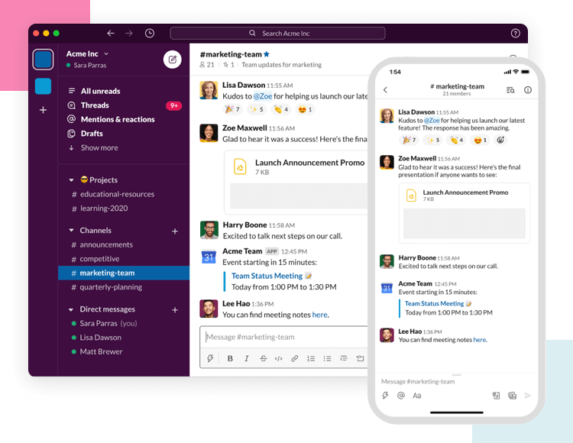Collapse the Direct messages section
Viewport: 573px width, 443px height.
pyautogui.click(x=71, y=309)
